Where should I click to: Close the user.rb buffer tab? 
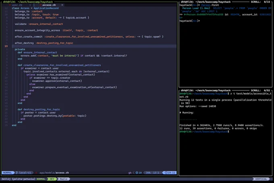[30, 5]
